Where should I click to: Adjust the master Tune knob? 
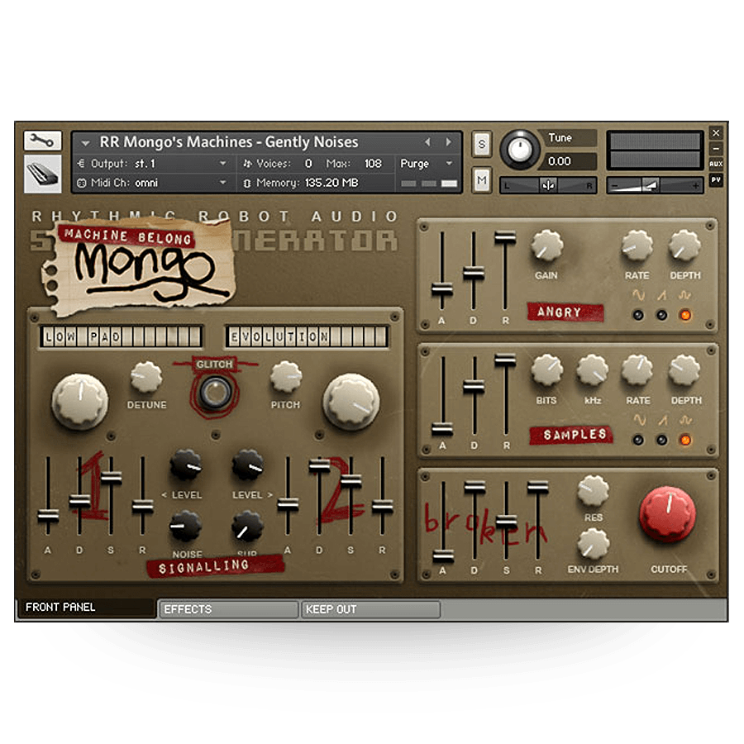click(520, 150)
